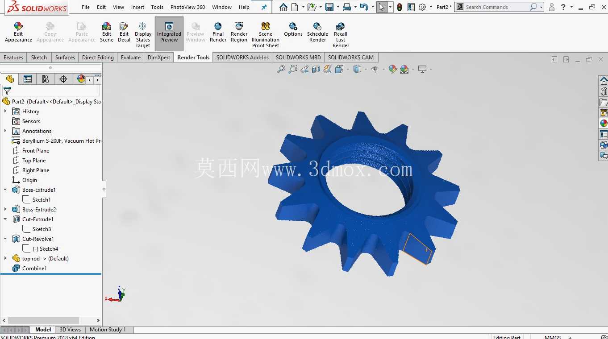The height and width of the screenshot is (339, 608).
Task: Switch to Motion Study 1 tab
Action: 108,330
